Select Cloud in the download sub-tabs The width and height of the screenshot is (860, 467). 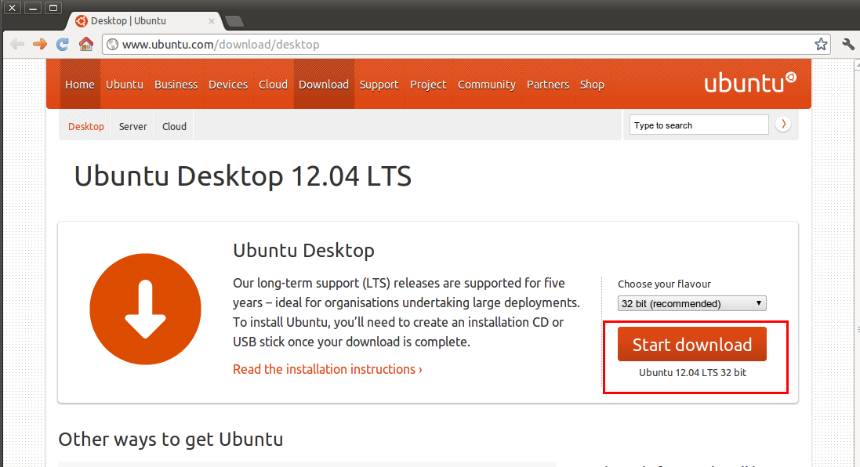[174, 126]
